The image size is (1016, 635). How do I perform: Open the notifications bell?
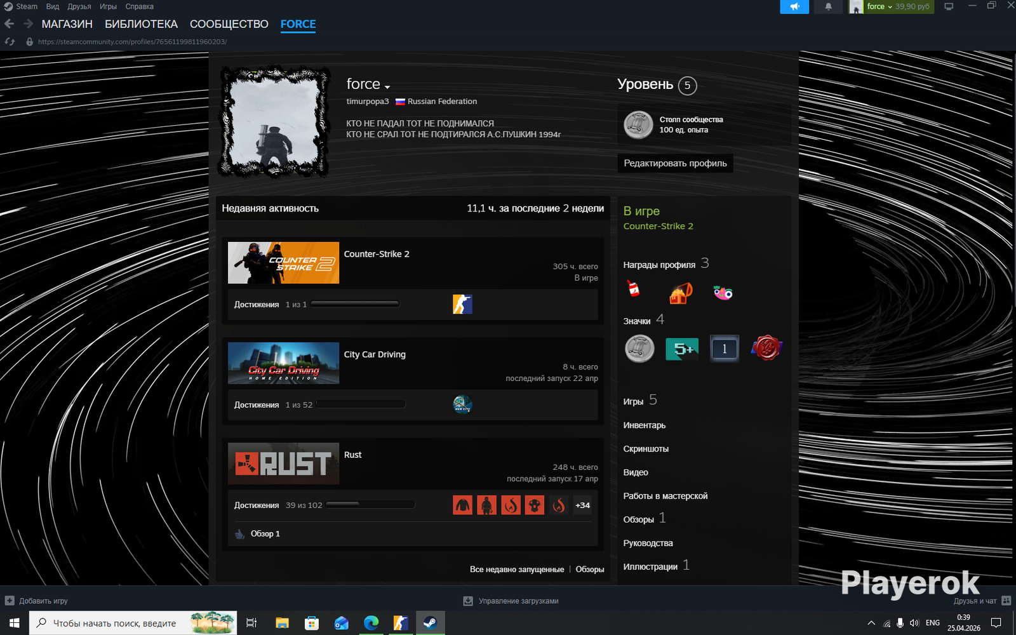point(828,6)
